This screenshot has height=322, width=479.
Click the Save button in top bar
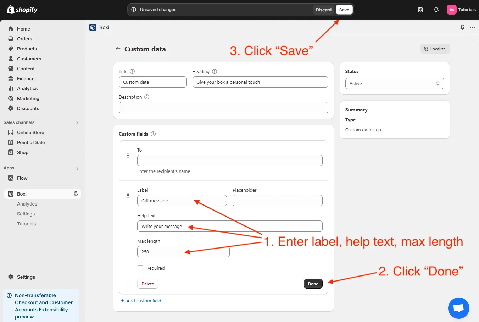coord(344,10)
